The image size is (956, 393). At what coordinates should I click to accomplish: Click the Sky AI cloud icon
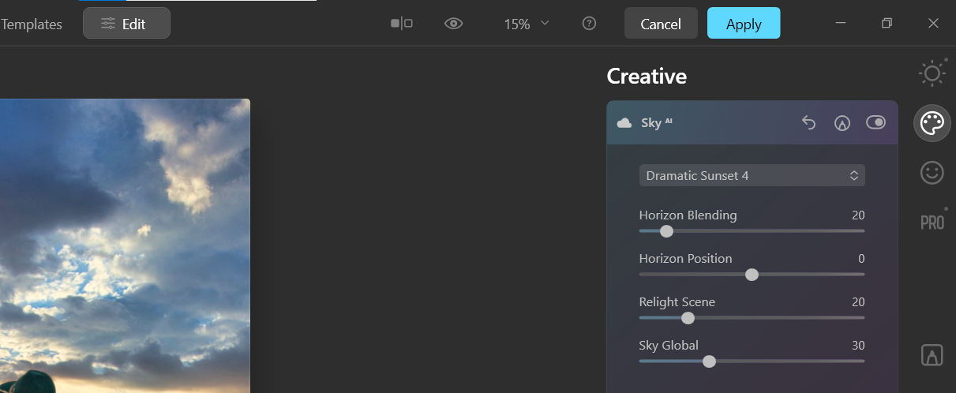[x=624, y=122]
